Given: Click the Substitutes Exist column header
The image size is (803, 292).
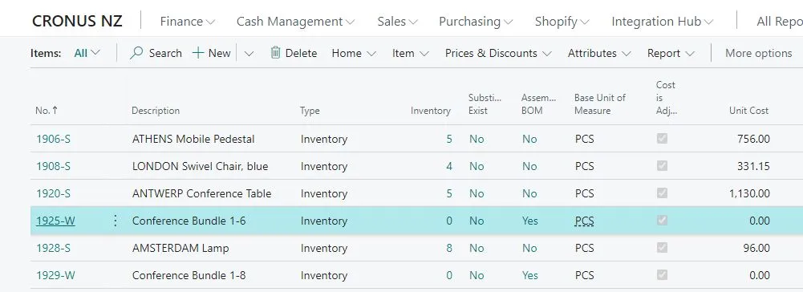Looking at the screenshot, I should (x=485, y=104).
